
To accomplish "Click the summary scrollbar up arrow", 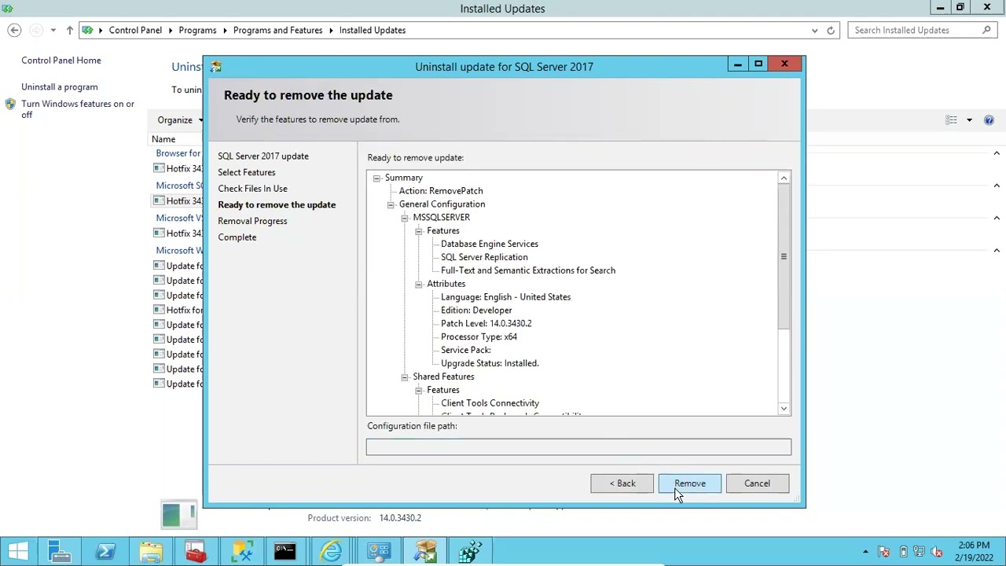I will pyautogui.click(x=784, y=178).
